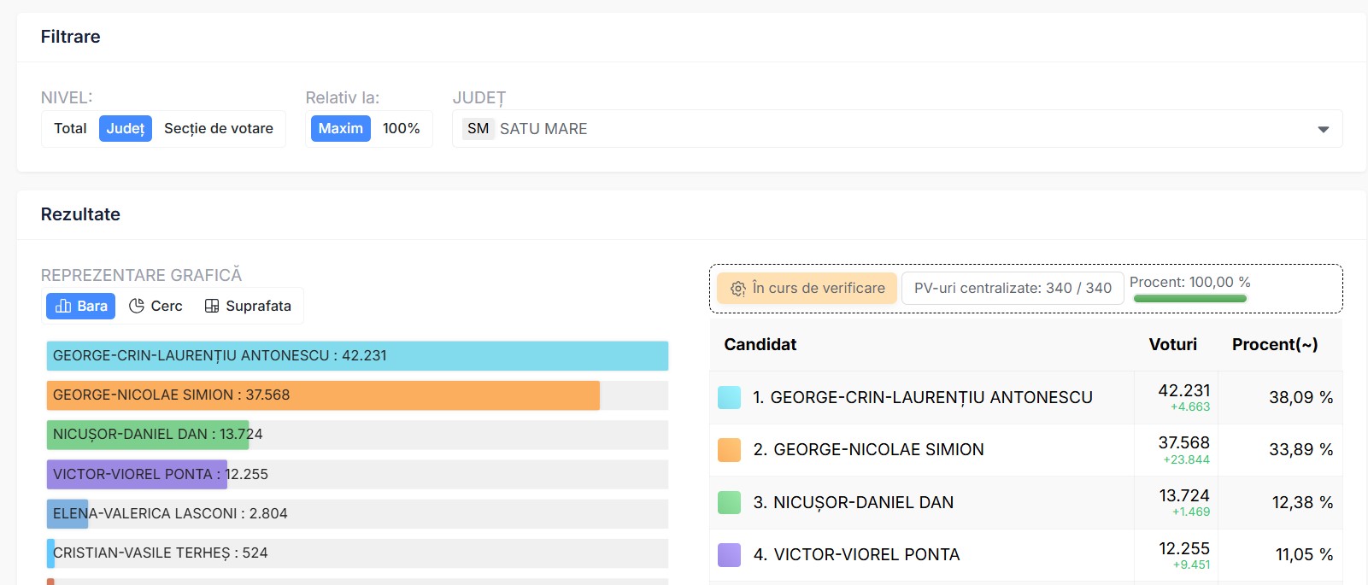Click the treemap icon beside Suprafata
The height and width of the screenshot is (585, 1368).
click(x=212, y=306)
